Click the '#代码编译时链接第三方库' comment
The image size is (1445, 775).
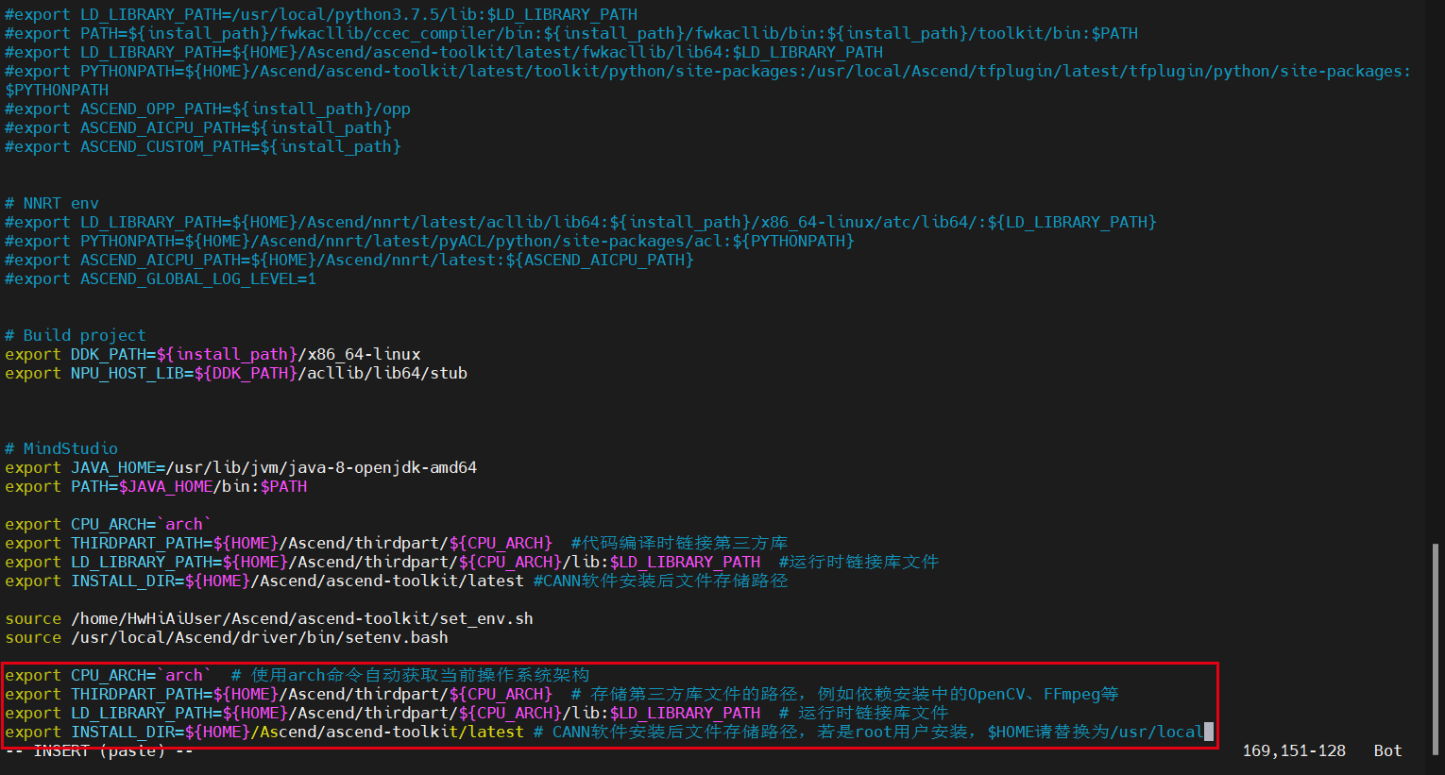[x=679, y=543]
